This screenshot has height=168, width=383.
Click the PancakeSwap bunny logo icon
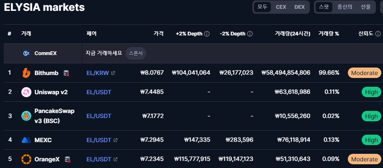click(x=26, y=116)
